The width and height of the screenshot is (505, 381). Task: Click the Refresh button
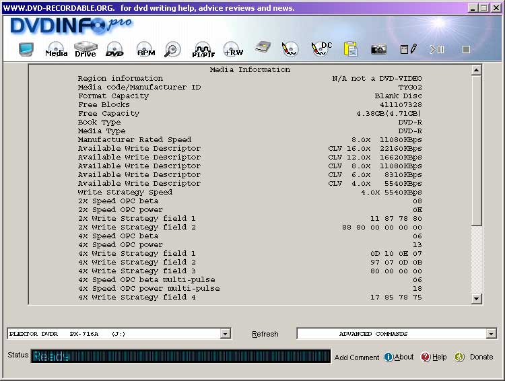click(x=265, y=334)
